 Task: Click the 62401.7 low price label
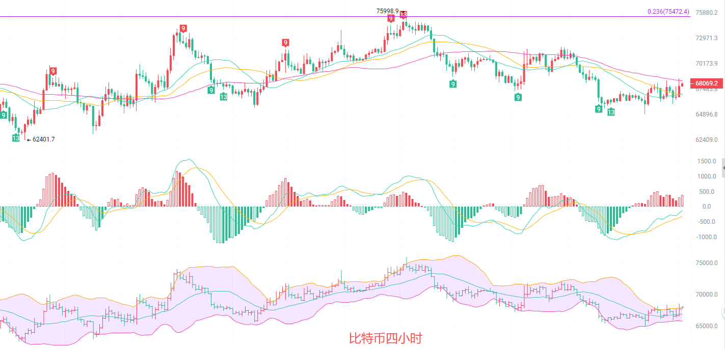click(43, 139)
